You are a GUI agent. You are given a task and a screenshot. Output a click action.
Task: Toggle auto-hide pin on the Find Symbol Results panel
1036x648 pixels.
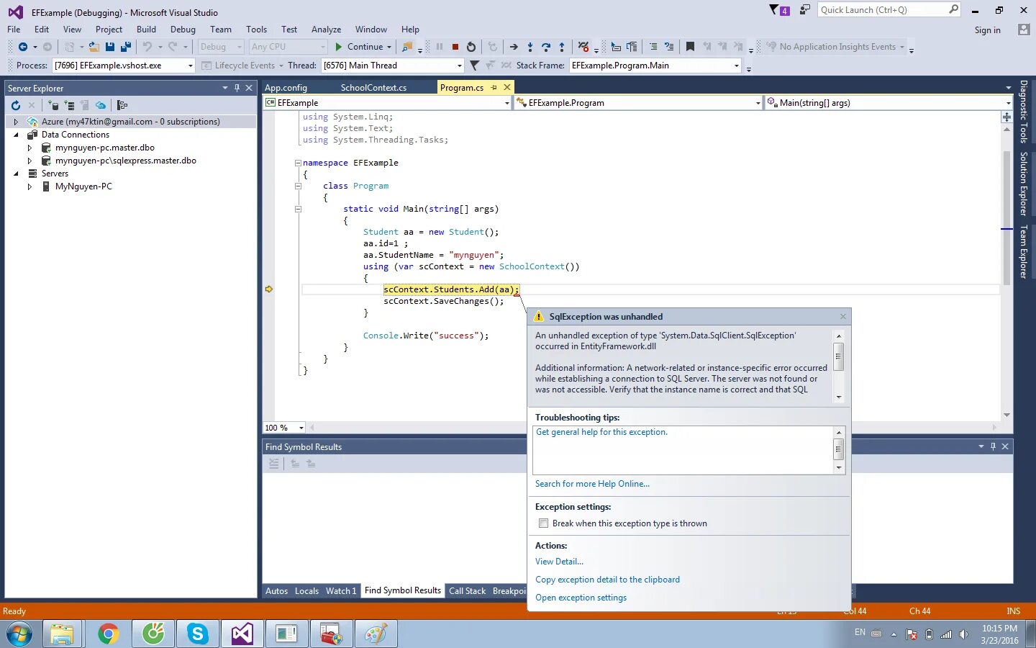(993, 446)
